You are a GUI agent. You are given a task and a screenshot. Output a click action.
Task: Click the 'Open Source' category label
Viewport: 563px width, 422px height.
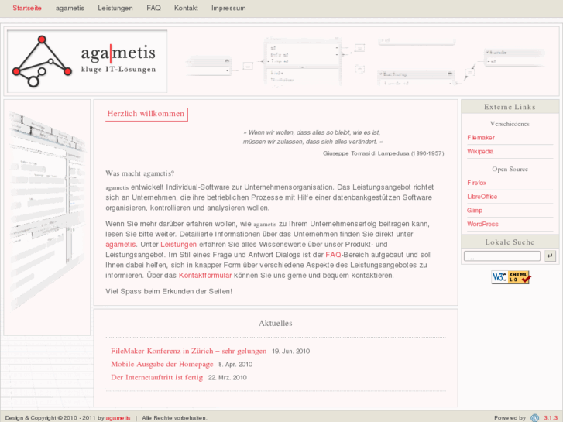[510, 169]
